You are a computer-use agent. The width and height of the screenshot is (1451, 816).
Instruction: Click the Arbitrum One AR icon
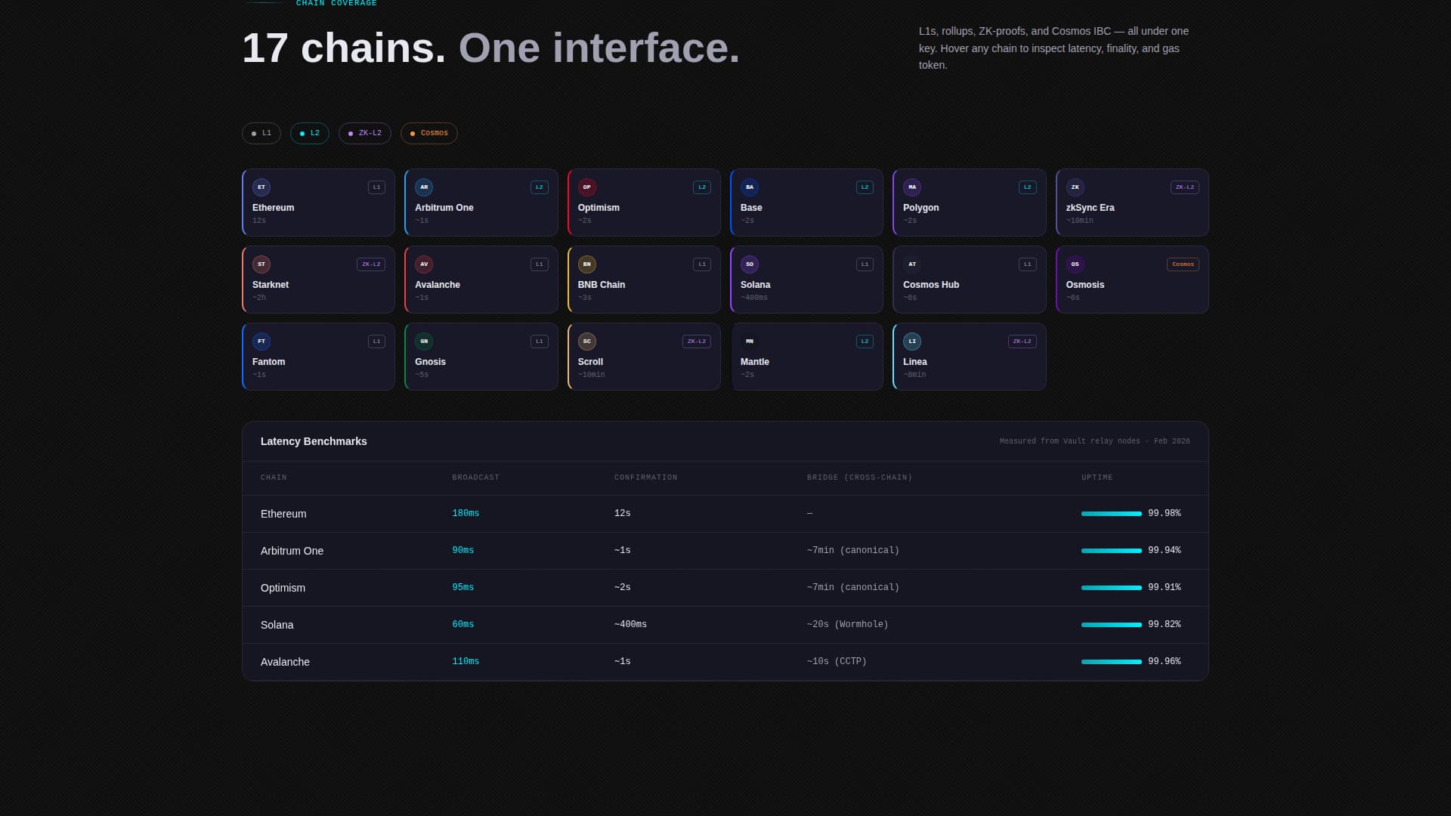(424, 187)
